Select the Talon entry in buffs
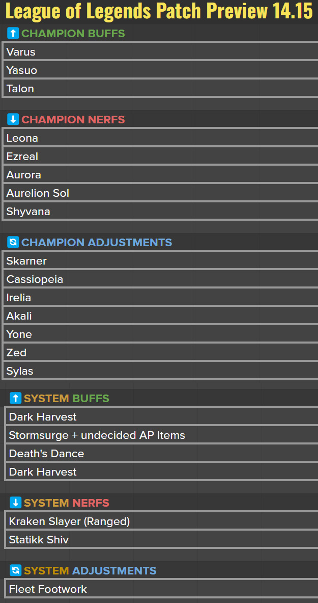Screen dimensions: 318x603 (160, 89)
